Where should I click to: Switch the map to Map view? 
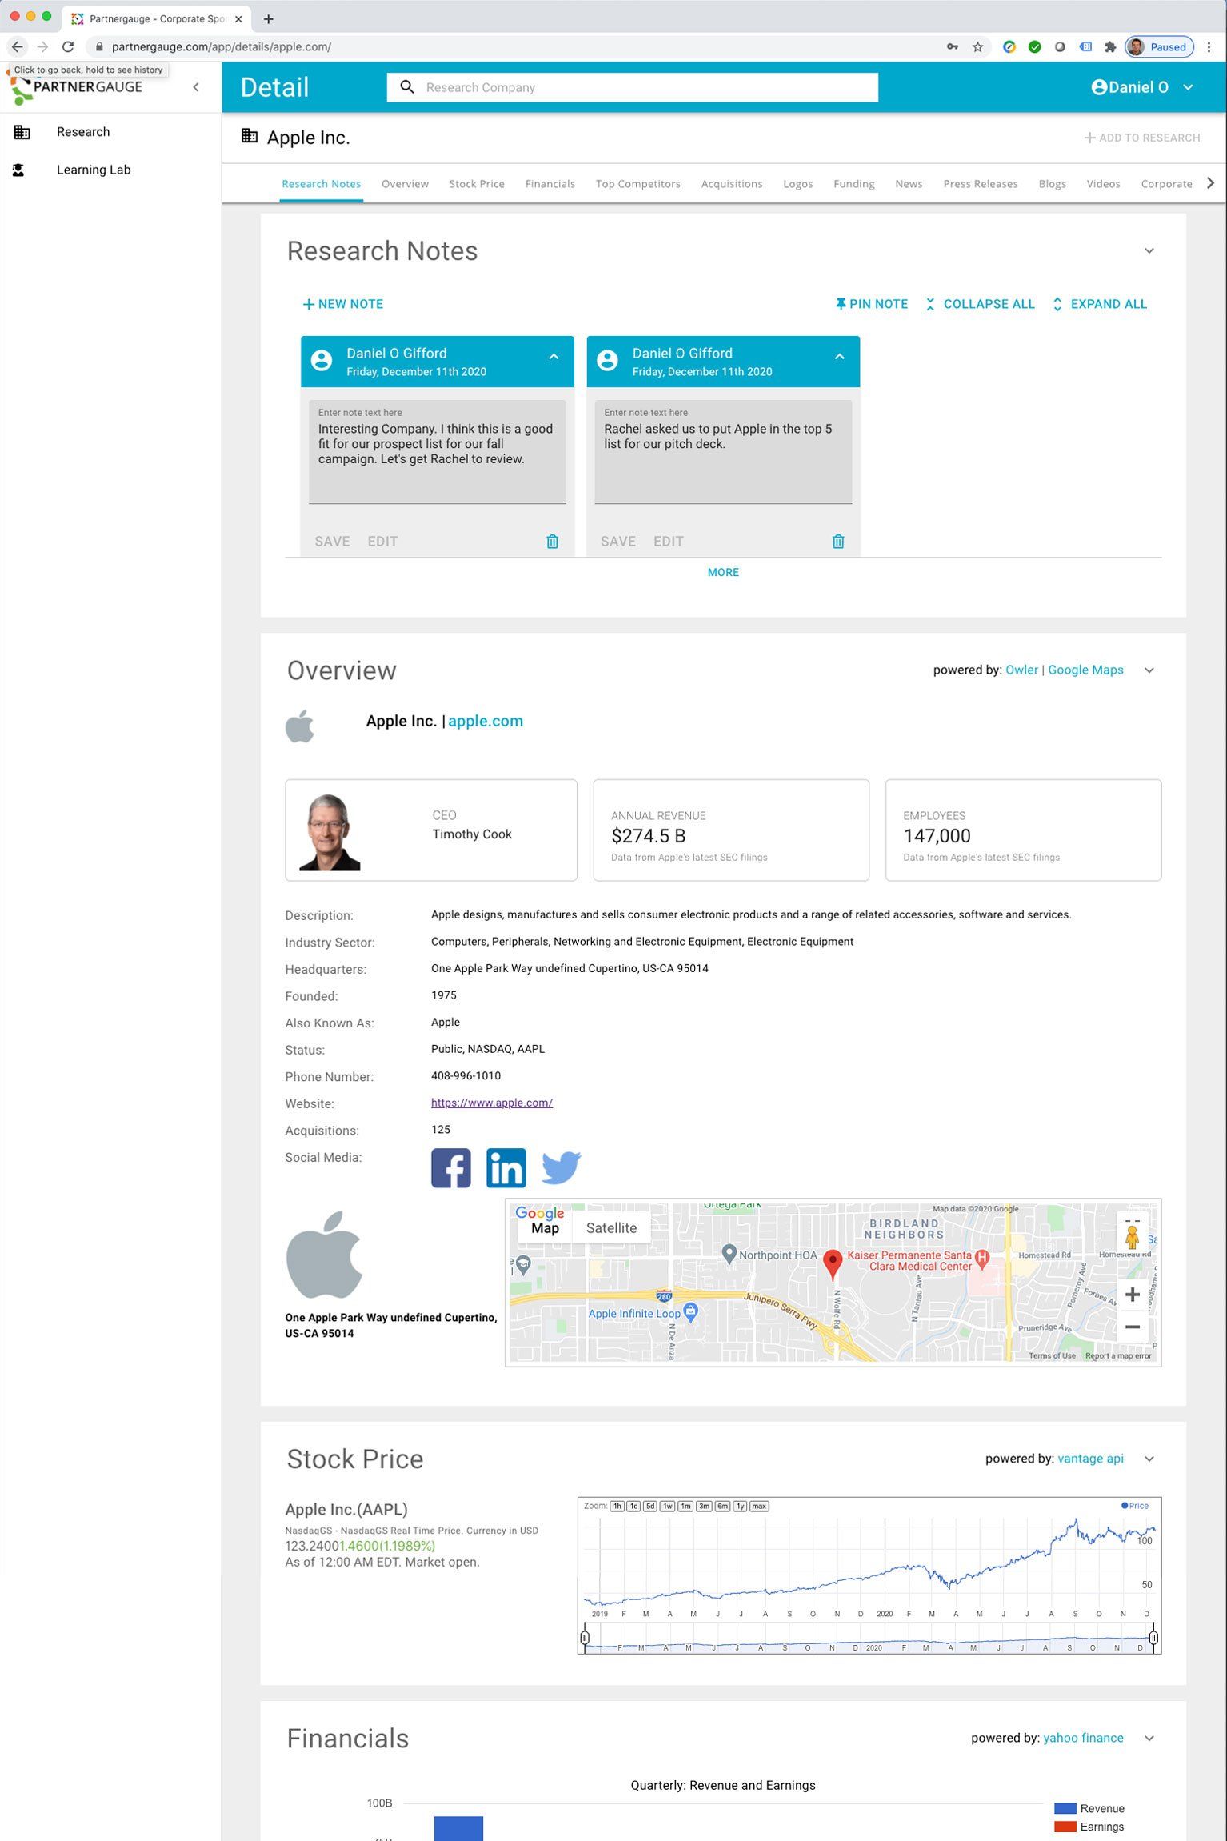pos(545,1228)
